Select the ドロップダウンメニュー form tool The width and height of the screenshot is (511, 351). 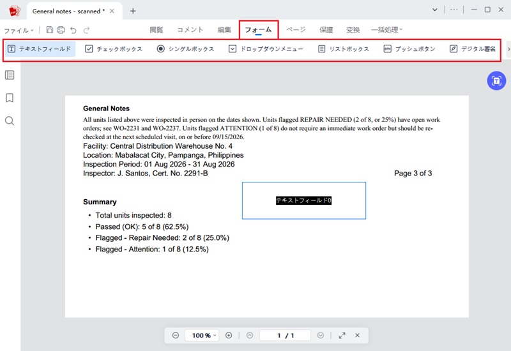click(266, 49)
